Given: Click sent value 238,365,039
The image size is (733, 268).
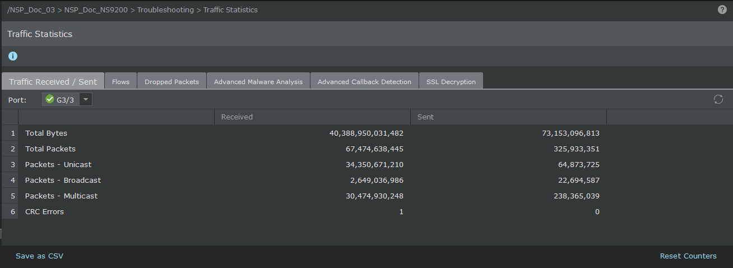Looking at the screenshot, I should (x=576, y=196).
